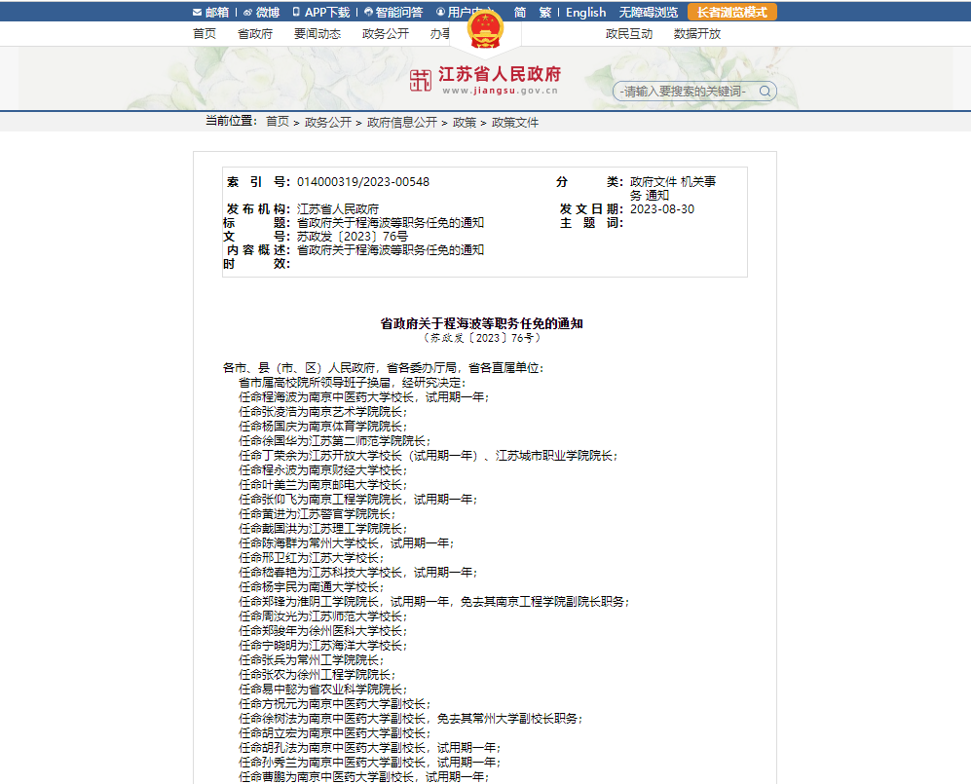Image resolution: width=971 pixels, height=784 pixels.
Task: Click index number 014000319/2023-00548
Action: [363, 182]
